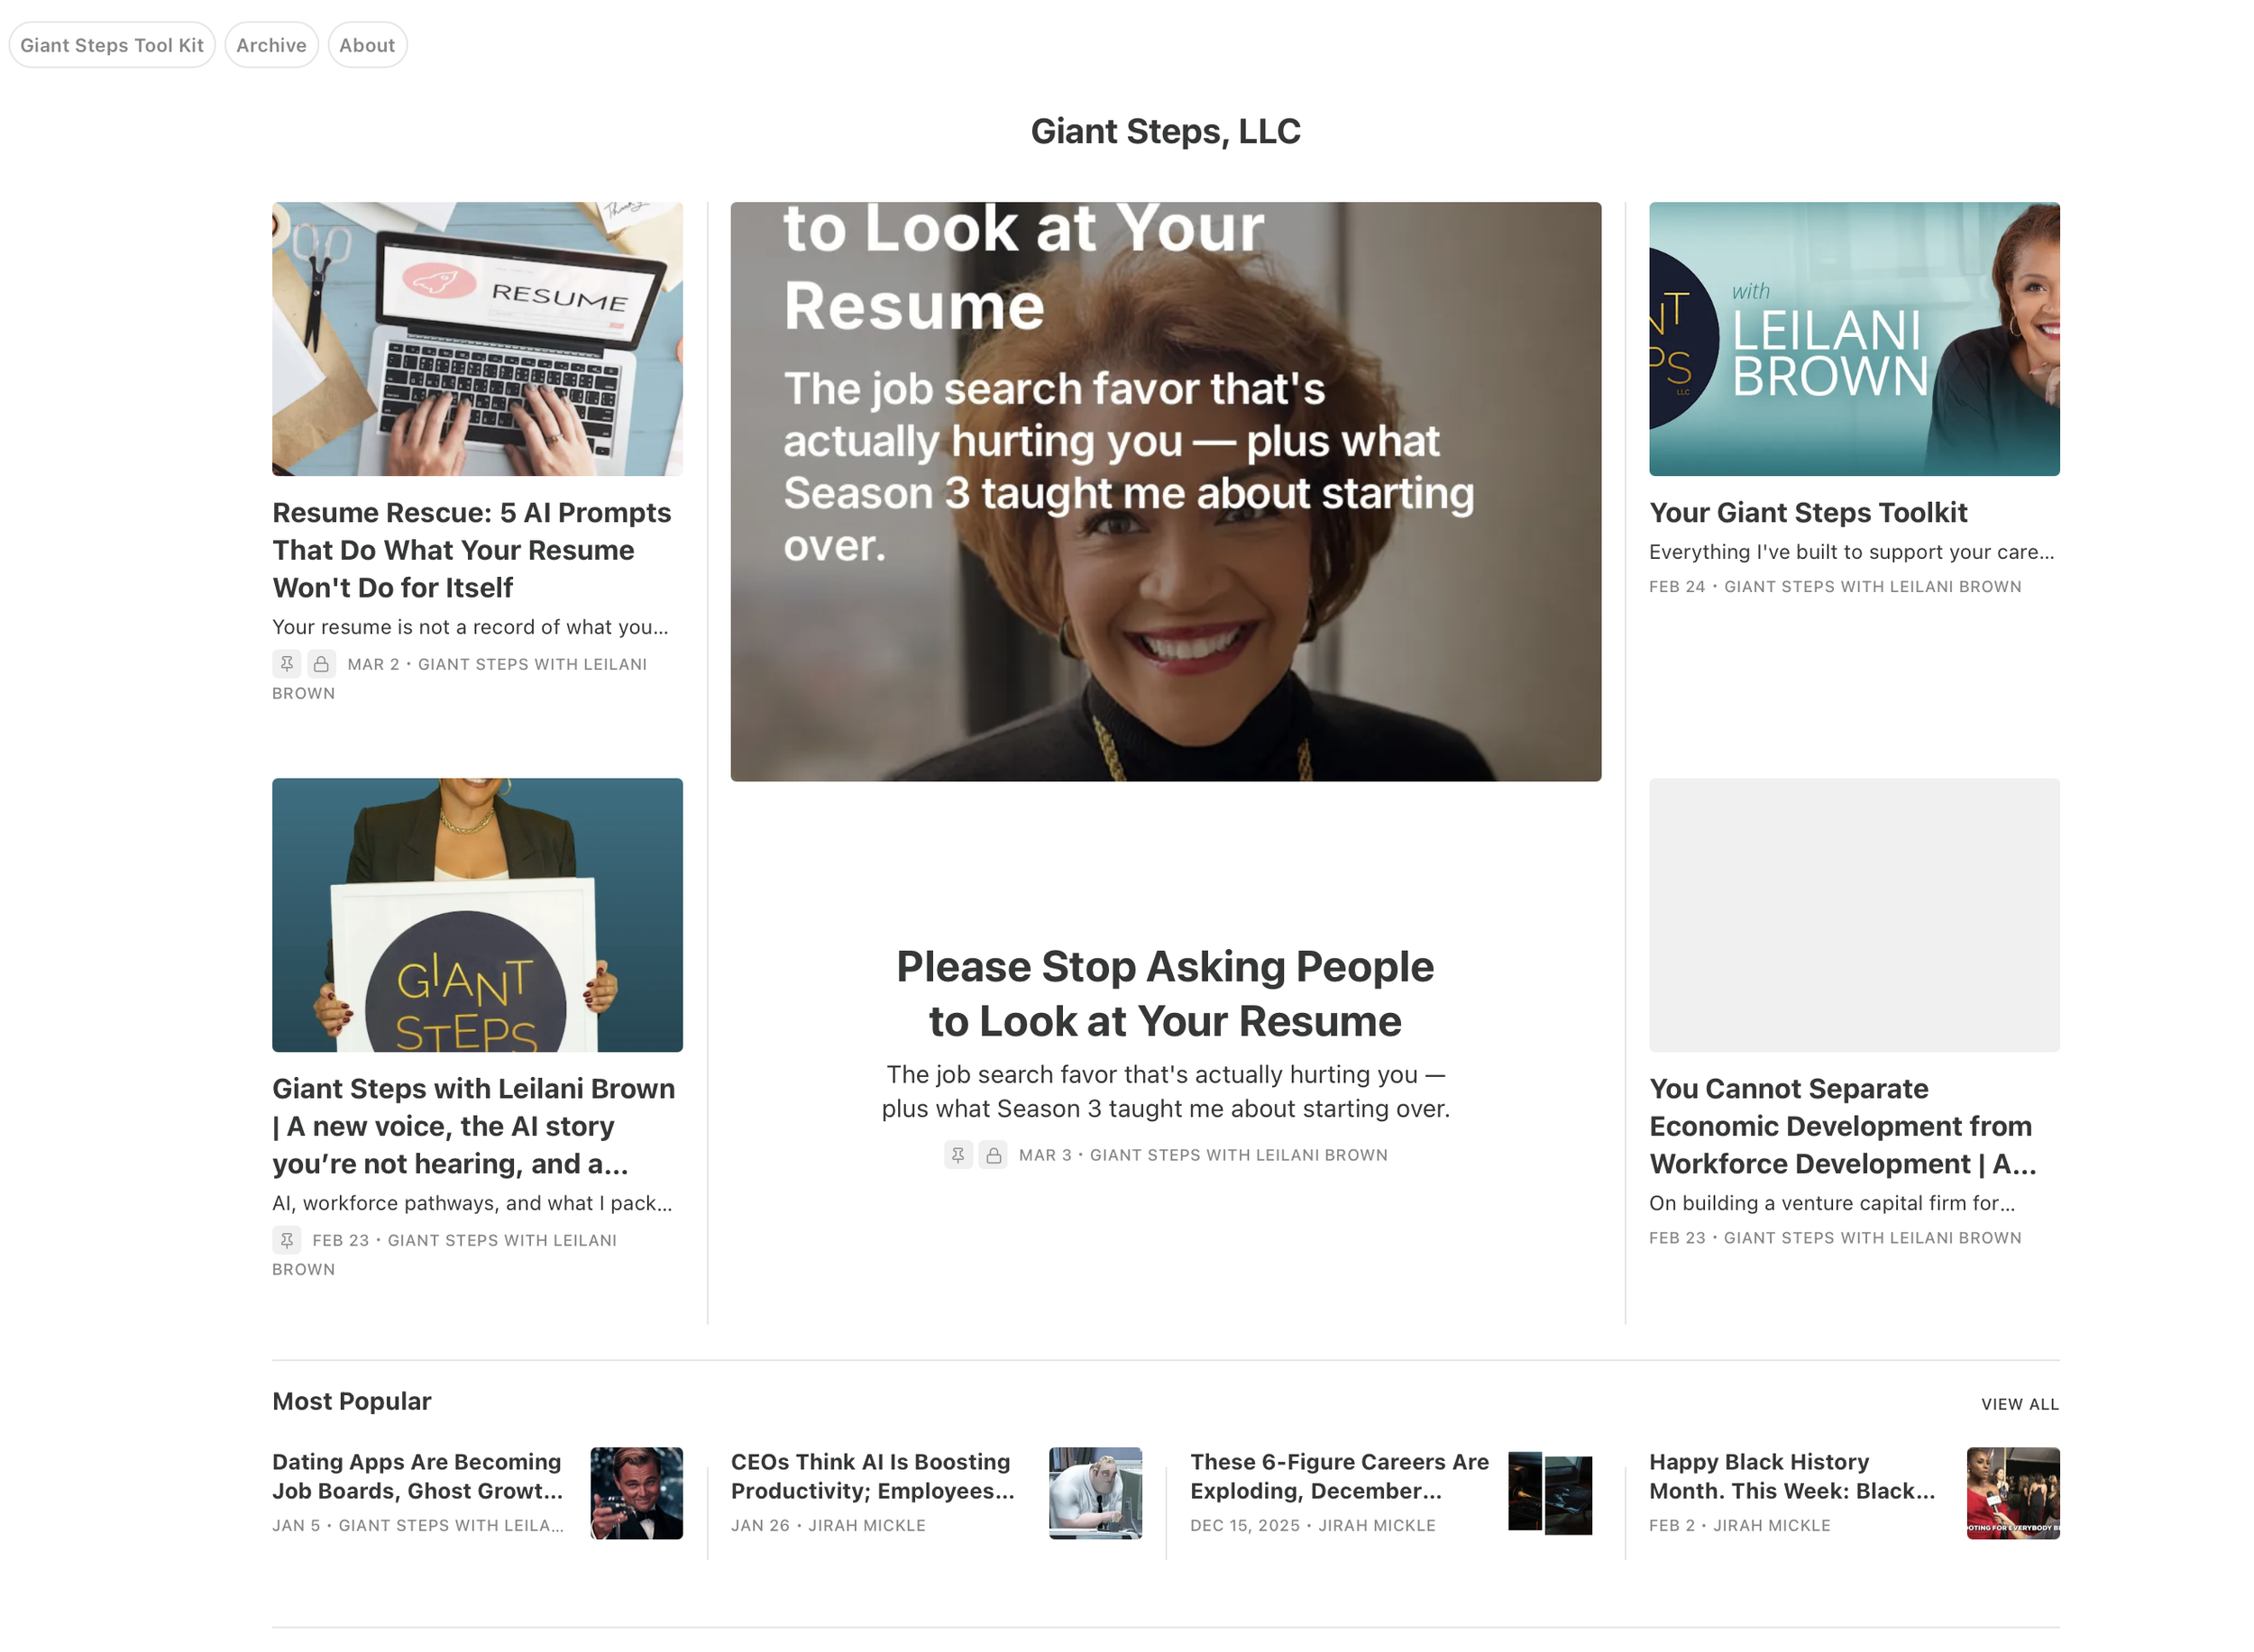This screenshot has width=2254, height=1652.
Task: Click lock icon on Resume Rescue post
Action: coord(321,663)
